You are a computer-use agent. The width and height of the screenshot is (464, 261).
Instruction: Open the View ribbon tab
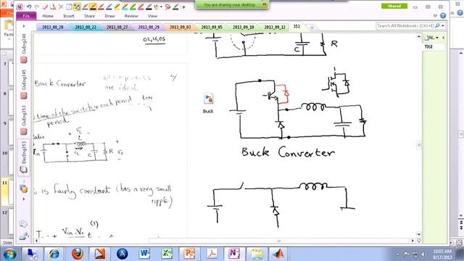pos(152,16)
